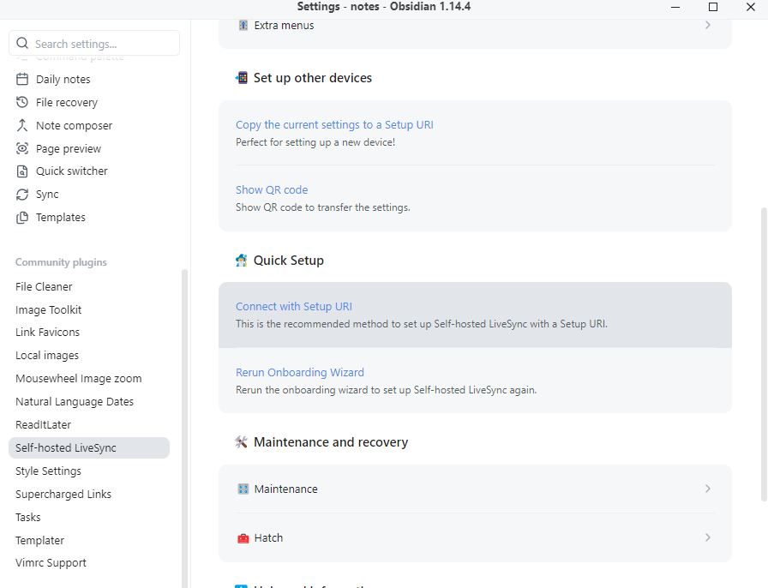Click the Page preview eye icon
Image resolution: width=768 pixels, height=588 pixels.
(22, 148)
